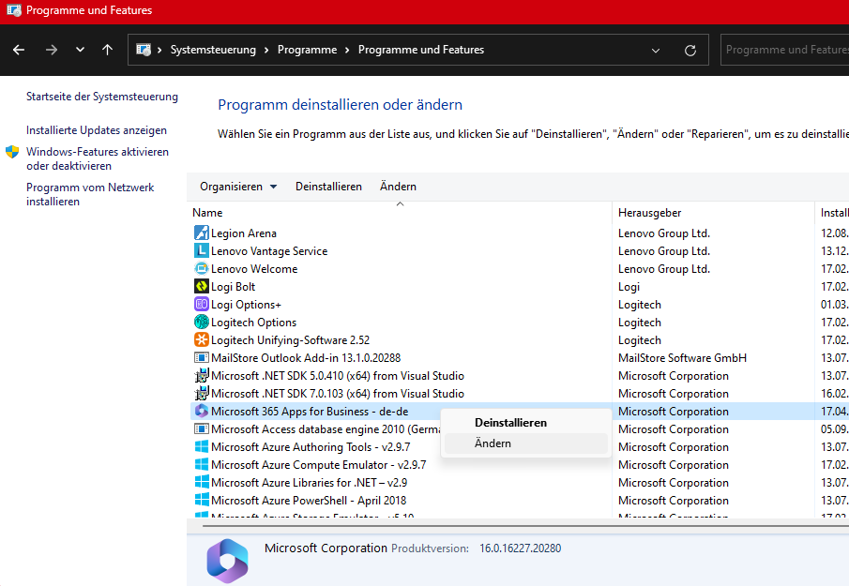
Task: Click Ändern in the toolbar
Action: coord(398,187)
